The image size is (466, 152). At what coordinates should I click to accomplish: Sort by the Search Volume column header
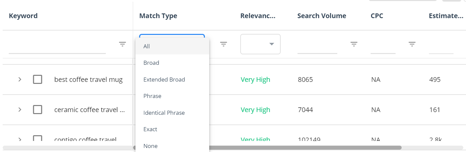pos(321,16)
